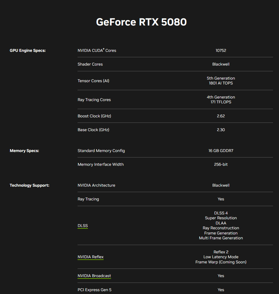
Task: Click the Ray Reconstruction entry
Action: pyautogui.click(x=221, y=228)
